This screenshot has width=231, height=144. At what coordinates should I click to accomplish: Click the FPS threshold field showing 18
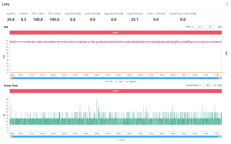pos(200,27)
